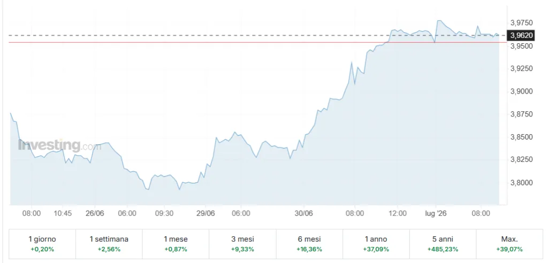Open the 3 mesi time range
This screenshot has height=263, width=548.
click(x=242, y=244)
